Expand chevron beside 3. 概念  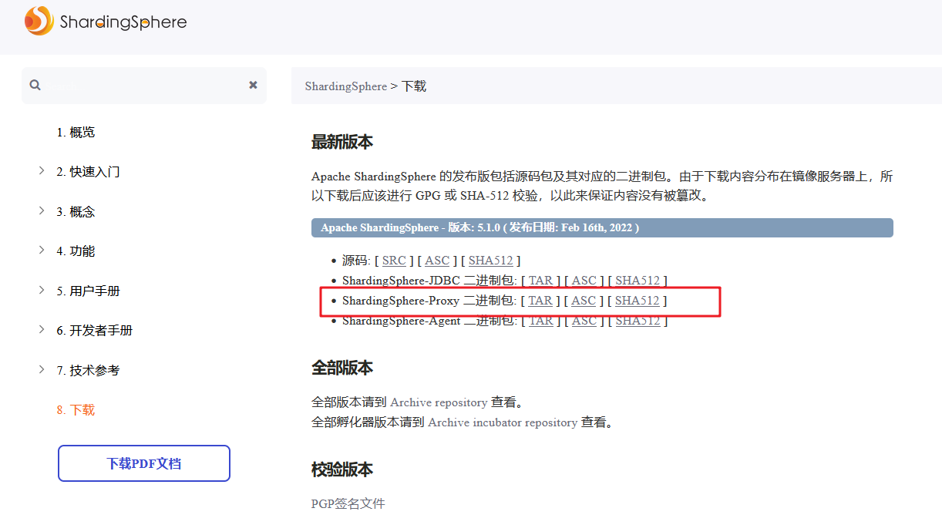pos(42,210)
